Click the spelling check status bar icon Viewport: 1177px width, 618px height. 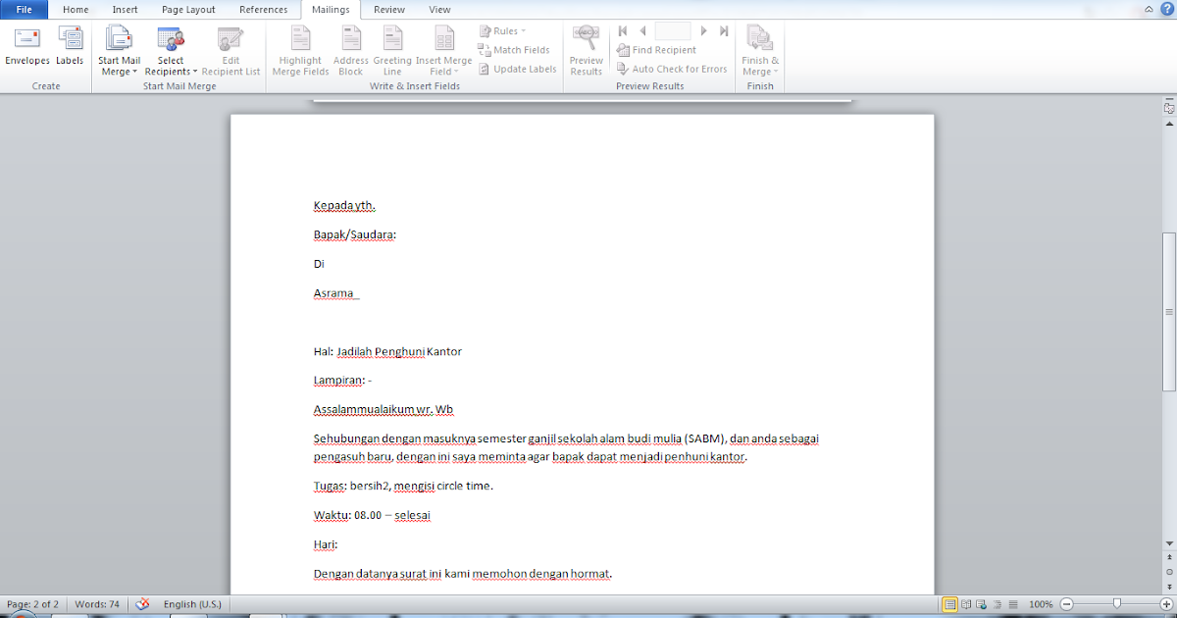pyautogui.click(x=140, y=604)
